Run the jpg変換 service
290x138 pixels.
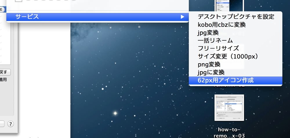coord(235,33)
